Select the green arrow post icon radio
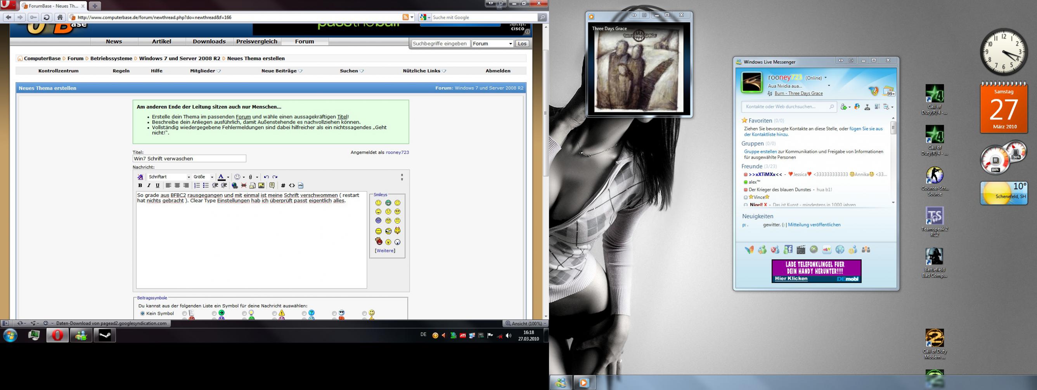1037x390 pixels. pyautogui.click(x=214, y=314)
